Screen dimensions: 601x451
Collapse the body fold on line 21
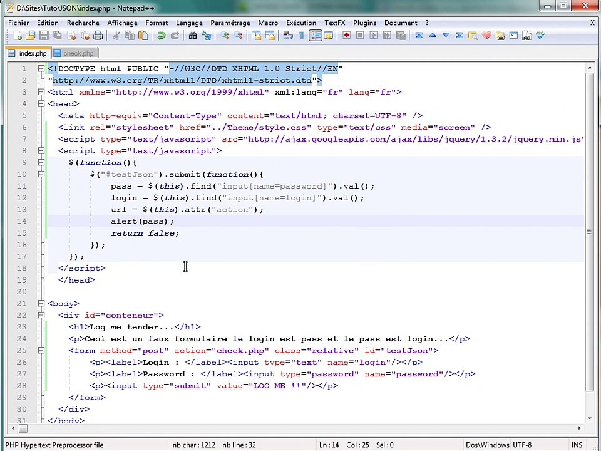pos(41,303)
